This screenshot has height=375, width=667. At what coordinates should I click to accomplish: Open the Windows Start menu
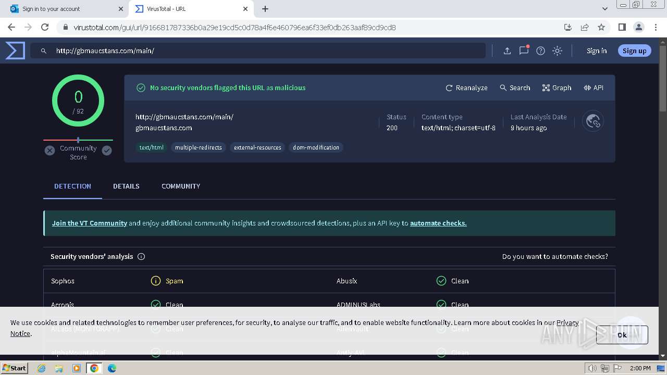click(x=15, y=368)
